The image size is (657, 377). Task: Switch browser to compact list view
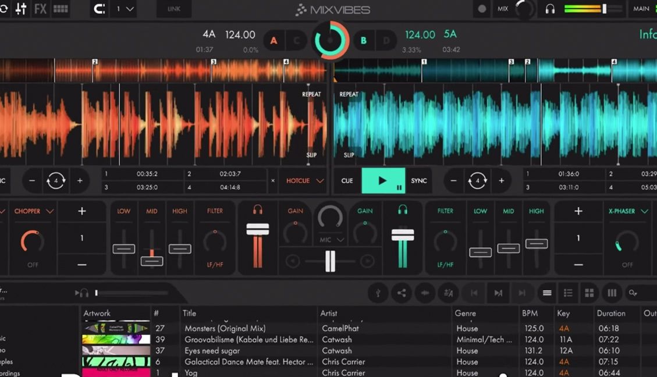547,293
